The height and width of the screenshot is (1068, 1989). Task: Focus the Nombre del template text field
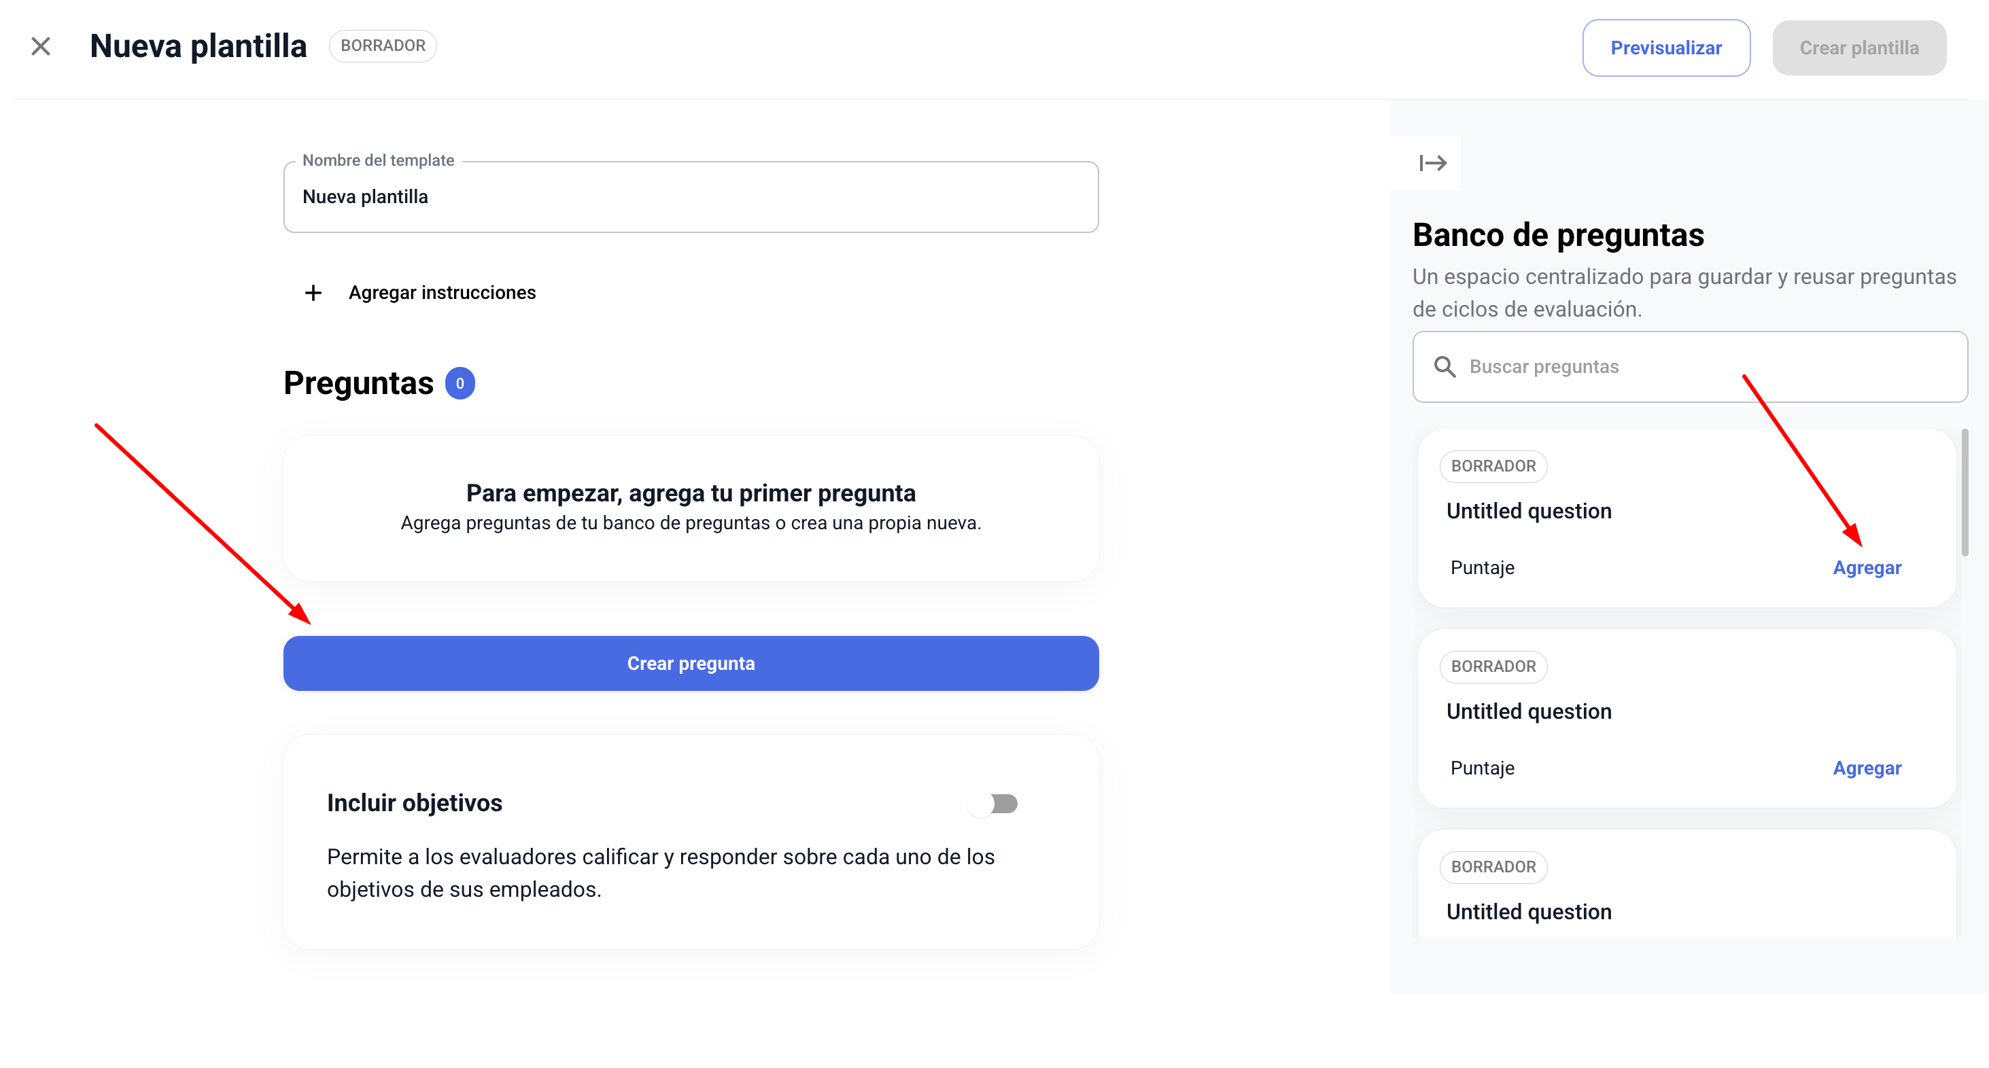pyautogui.click(x=690, y=198)
